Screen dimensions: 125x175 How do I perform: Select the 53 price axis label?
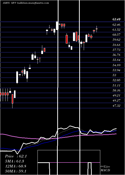[x=114, y=75]
